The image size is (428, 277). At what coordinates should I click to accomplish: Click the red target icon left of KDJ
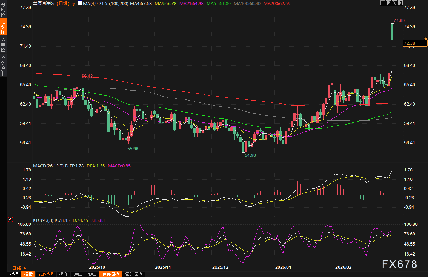click(10, 219)
